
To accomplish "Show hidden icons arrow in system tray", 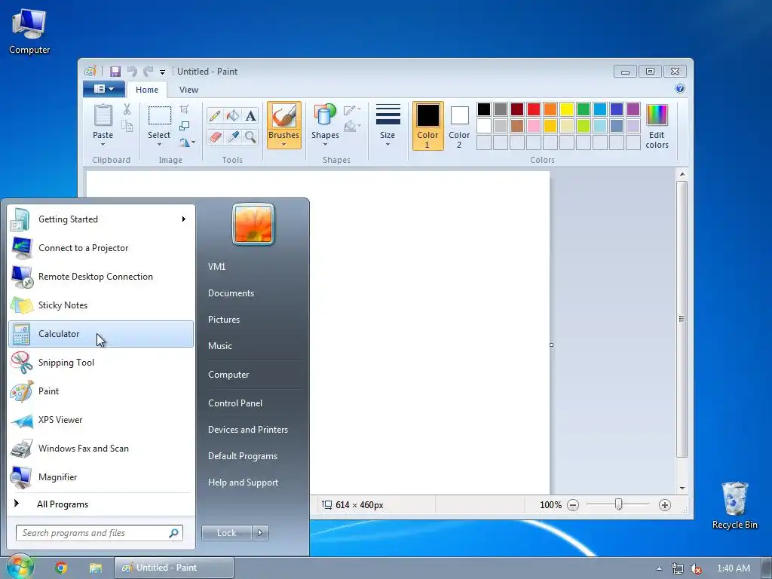I will click(x=659, y=568).
